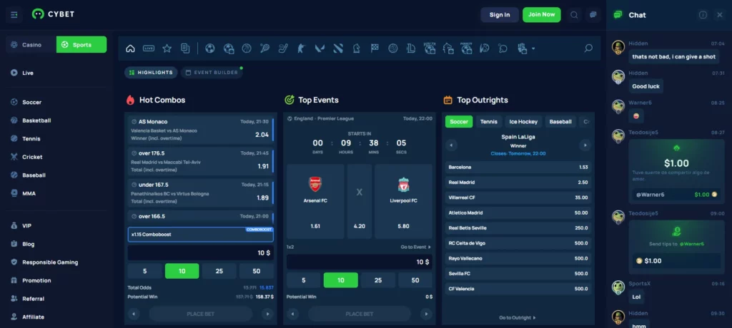Select the League of Legends icon
Image resolution: width=732 pixels, height=328 pixels.
(x=411, y=48)
